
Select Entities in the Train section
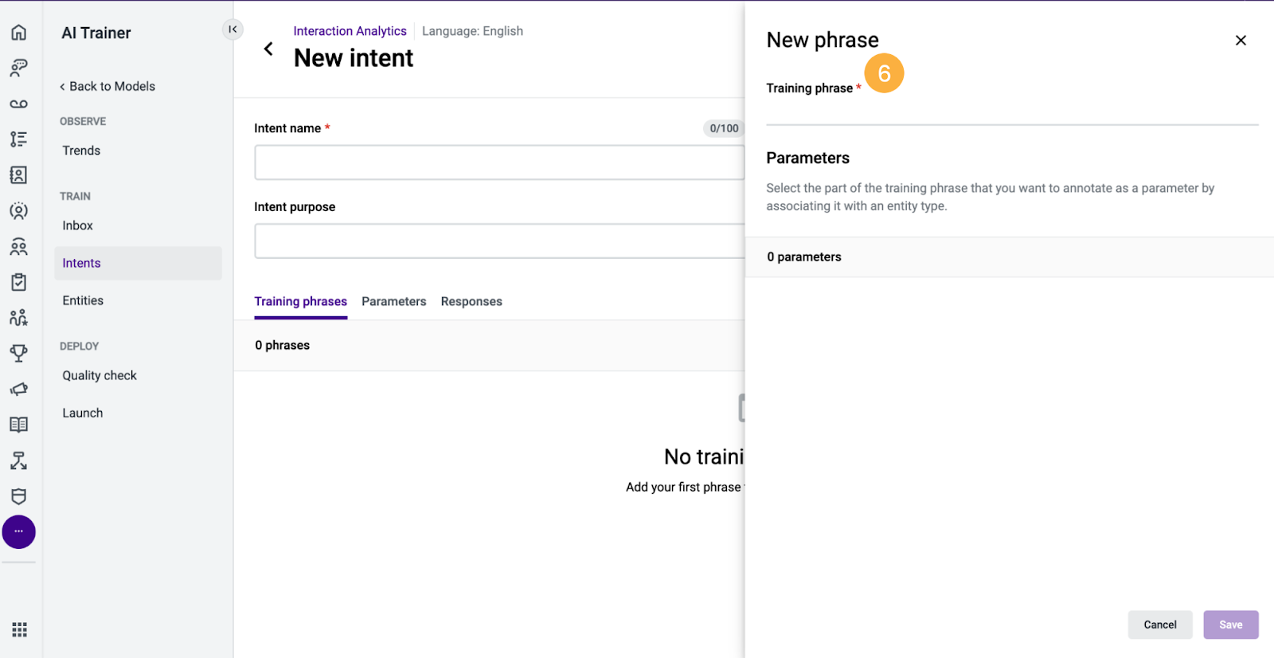coord(83,300)
